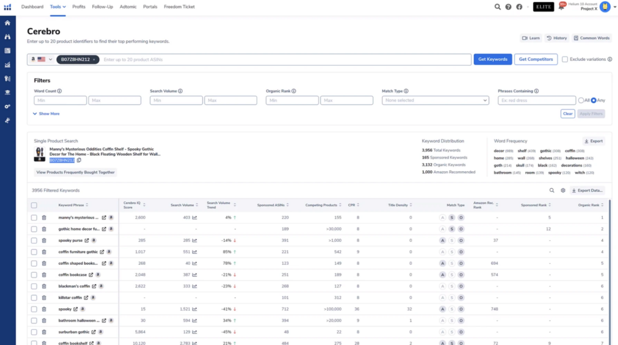The width and height of the screenshot is (618, 345).
Task: Open external link for killstar coffin
Action: (x=86, y=298)
